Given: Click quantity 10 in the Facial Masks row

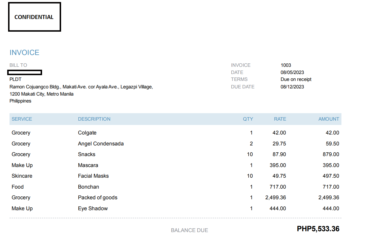Looking at the screenshot, I should point(250,176).
